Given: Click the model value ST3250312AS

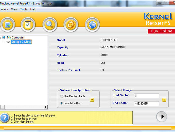Looking at the screenshot, I should (x=109, y=40).
